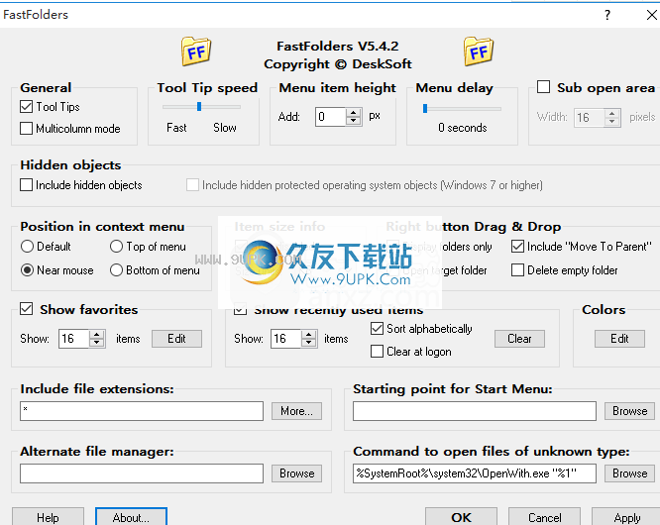Browse for Start Menu starting point
The image size is (660, 525).
[629, 411]
